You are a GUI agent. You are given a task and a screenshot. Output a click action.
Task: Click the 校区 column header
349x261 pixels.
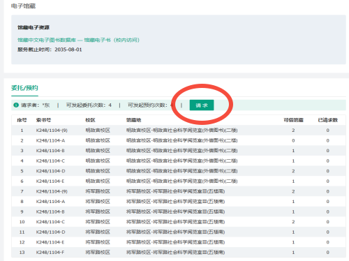click(x=90, y=120)
